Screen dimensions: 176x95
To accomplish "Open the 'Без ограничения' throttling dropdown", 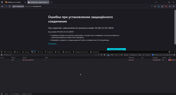I will point(168,55).
